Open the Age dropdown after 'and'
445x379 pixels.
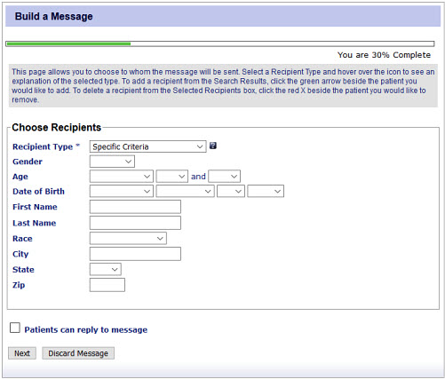[x=224, y=177]
